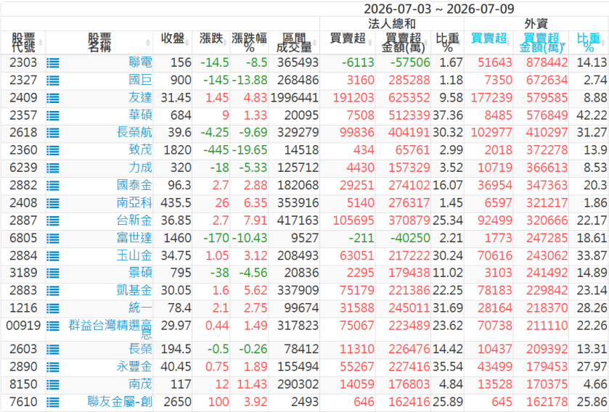
Task: Select 外資 比重 value 42.22 for 華碩
Action: click(x=592, y=115)
